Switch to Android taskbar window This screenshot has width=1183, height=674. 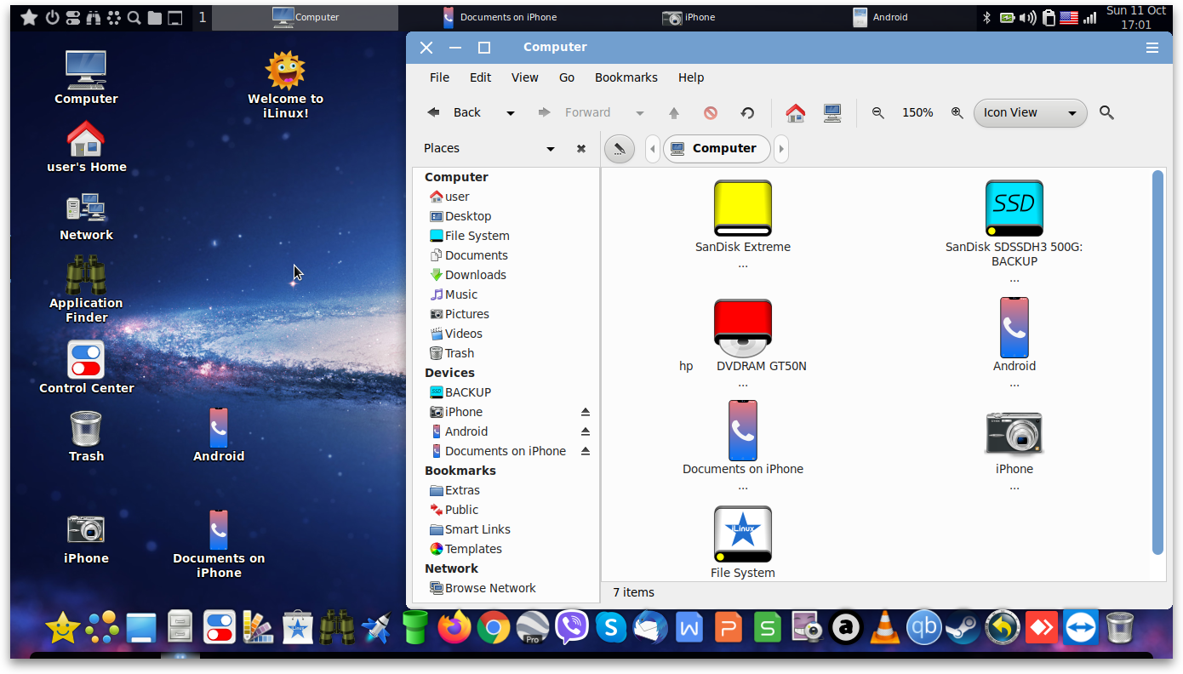[x=880, y=17]
